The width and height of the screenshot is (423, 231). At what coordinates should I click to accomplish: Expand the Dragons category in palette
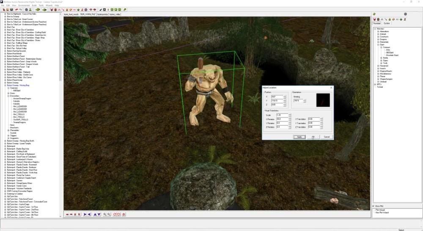(x=378, y=39)
